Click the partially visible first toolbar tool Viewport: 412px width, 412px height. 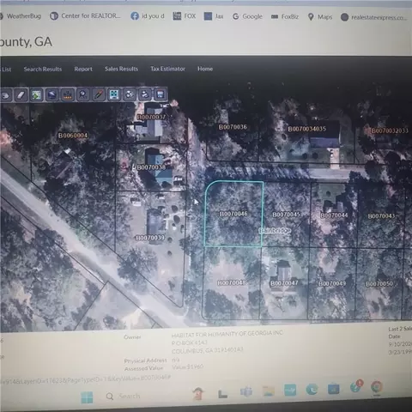pos(6,95)
